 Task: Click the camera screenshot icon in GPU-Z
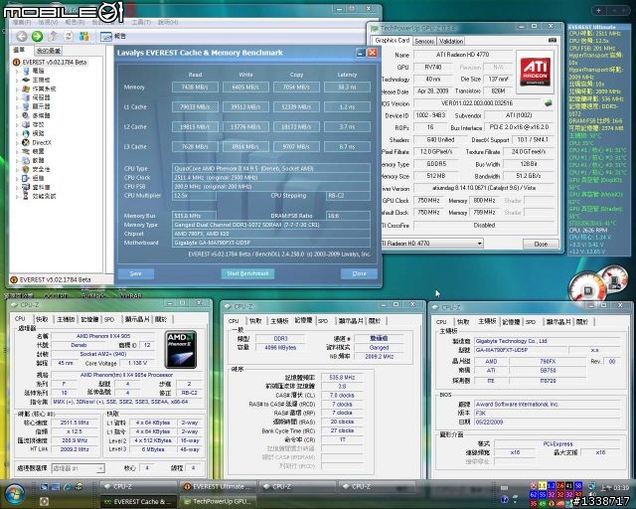tap(553, 40)
